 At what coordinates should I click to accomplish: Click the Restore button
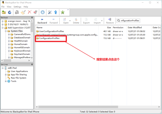click(110, 21)
